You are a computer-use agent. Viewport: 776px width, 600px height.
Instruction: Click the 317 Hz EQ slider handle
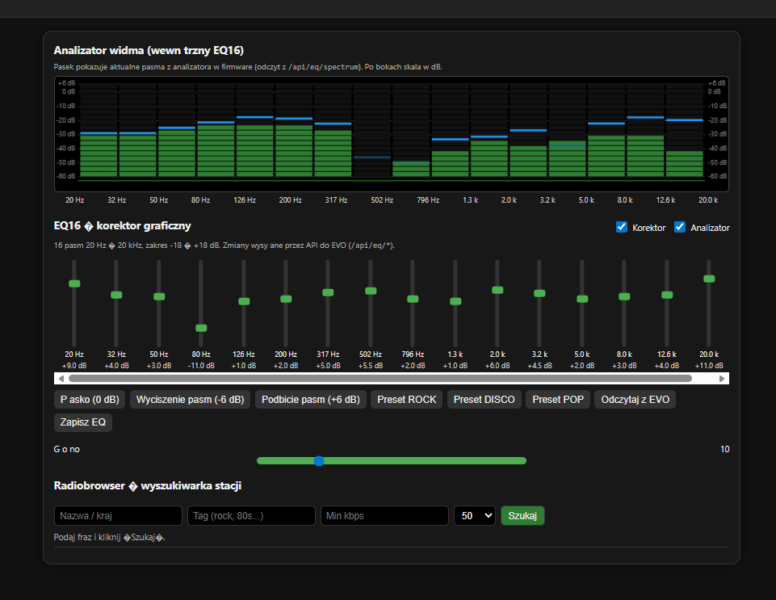(328, 292)
